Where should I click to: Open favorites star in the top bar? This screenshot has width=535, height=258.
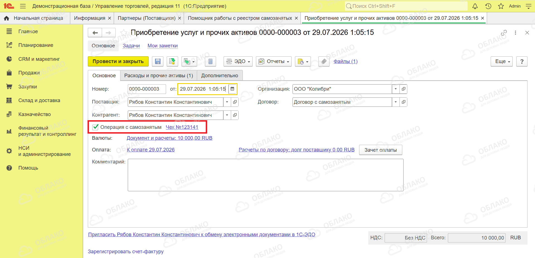tap(501, 6)
